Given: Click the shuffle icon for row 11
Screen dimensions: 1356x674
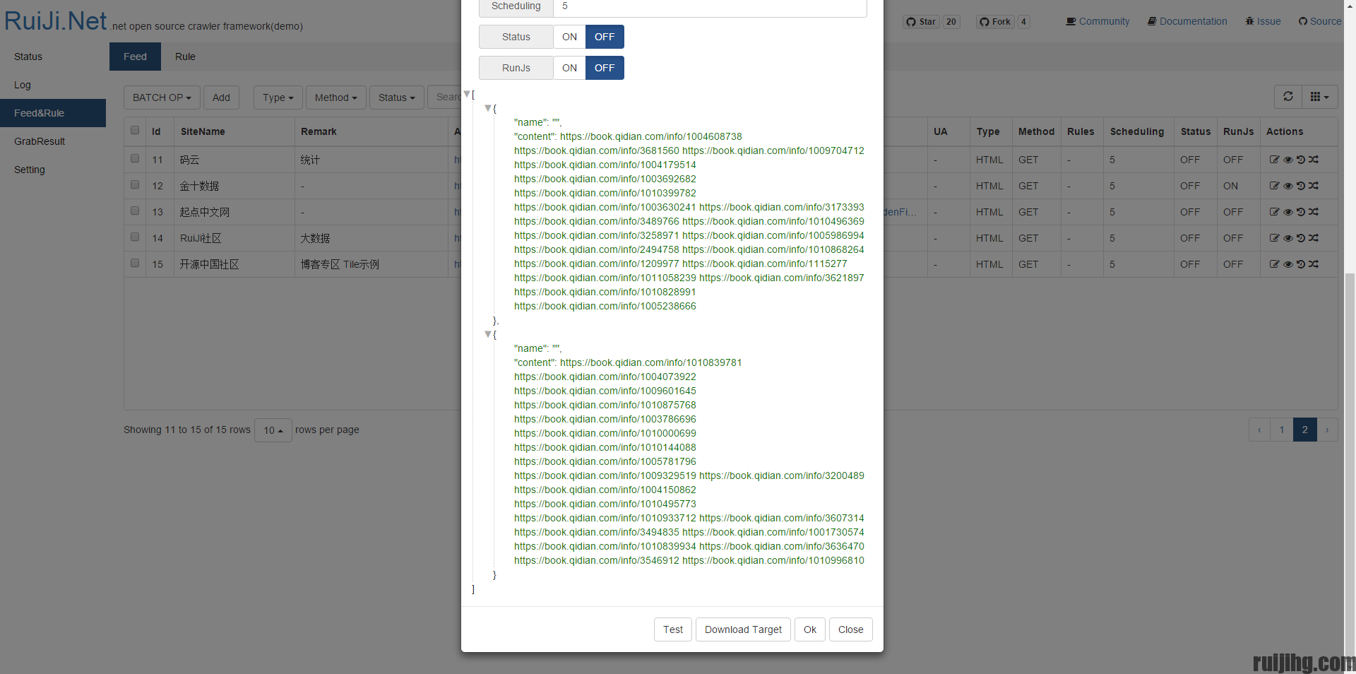Looking at the screenshot, I should coord(1314,160).
